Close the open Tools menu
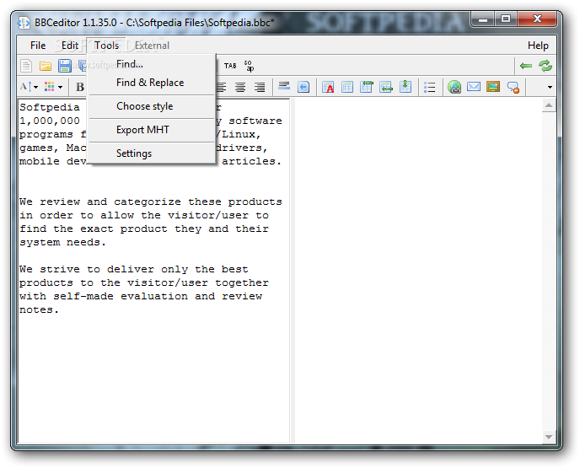Viewport: 580px width, 468px height. [x=106, y=46]
